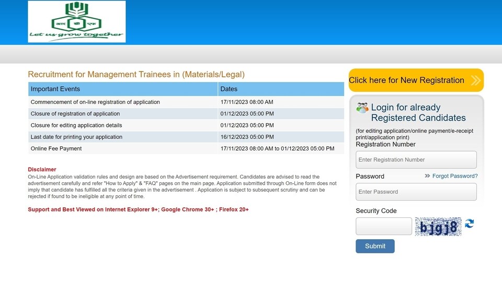Select the Online Fee Payment row

click(x=186, y=149)
